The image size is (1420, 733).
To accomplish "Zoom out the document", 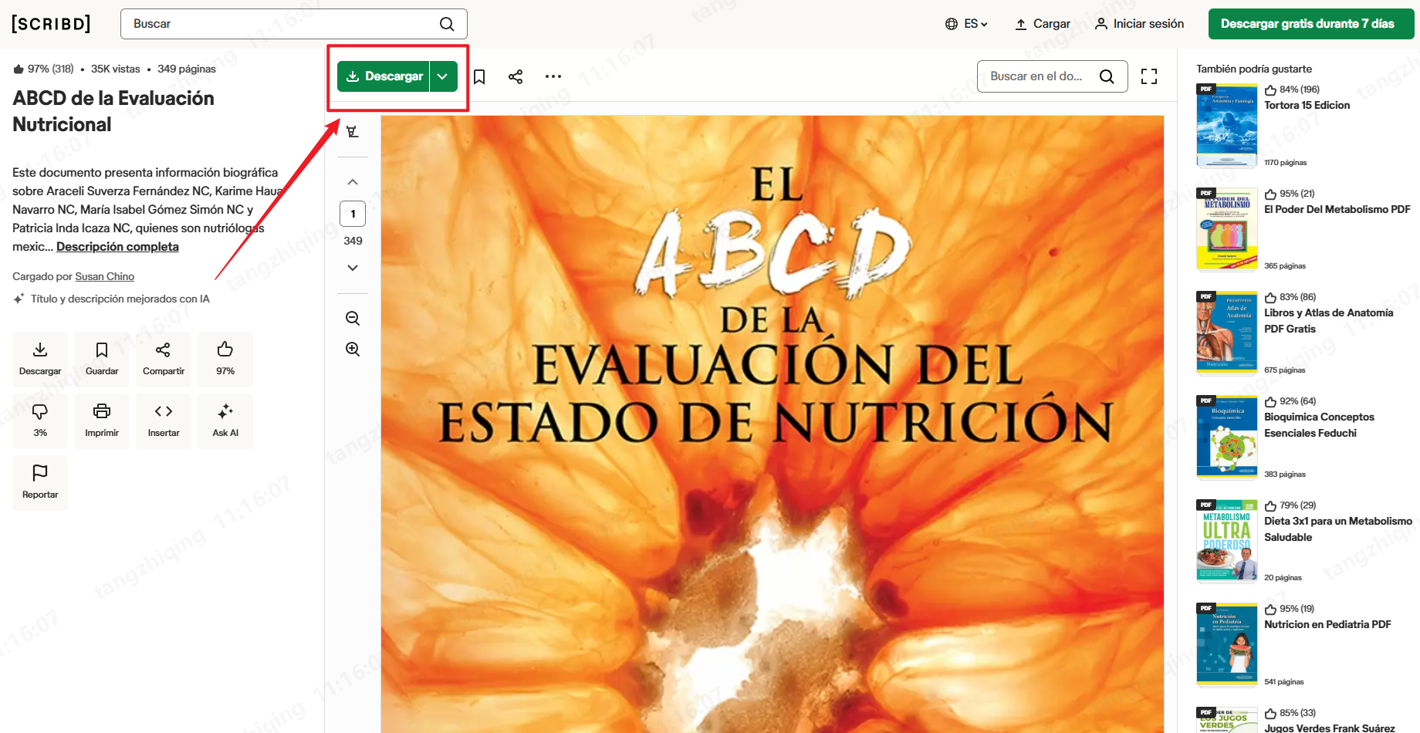I will point(353,318).
